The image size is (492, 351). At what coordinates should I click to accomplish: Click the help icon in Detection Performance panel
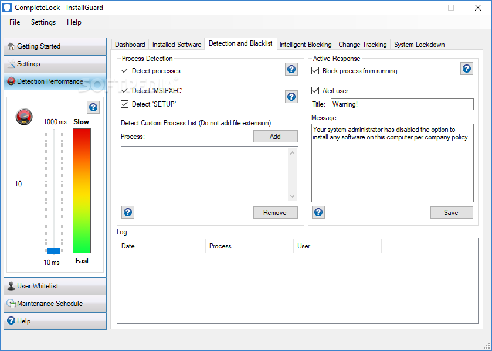coord(93,107)
